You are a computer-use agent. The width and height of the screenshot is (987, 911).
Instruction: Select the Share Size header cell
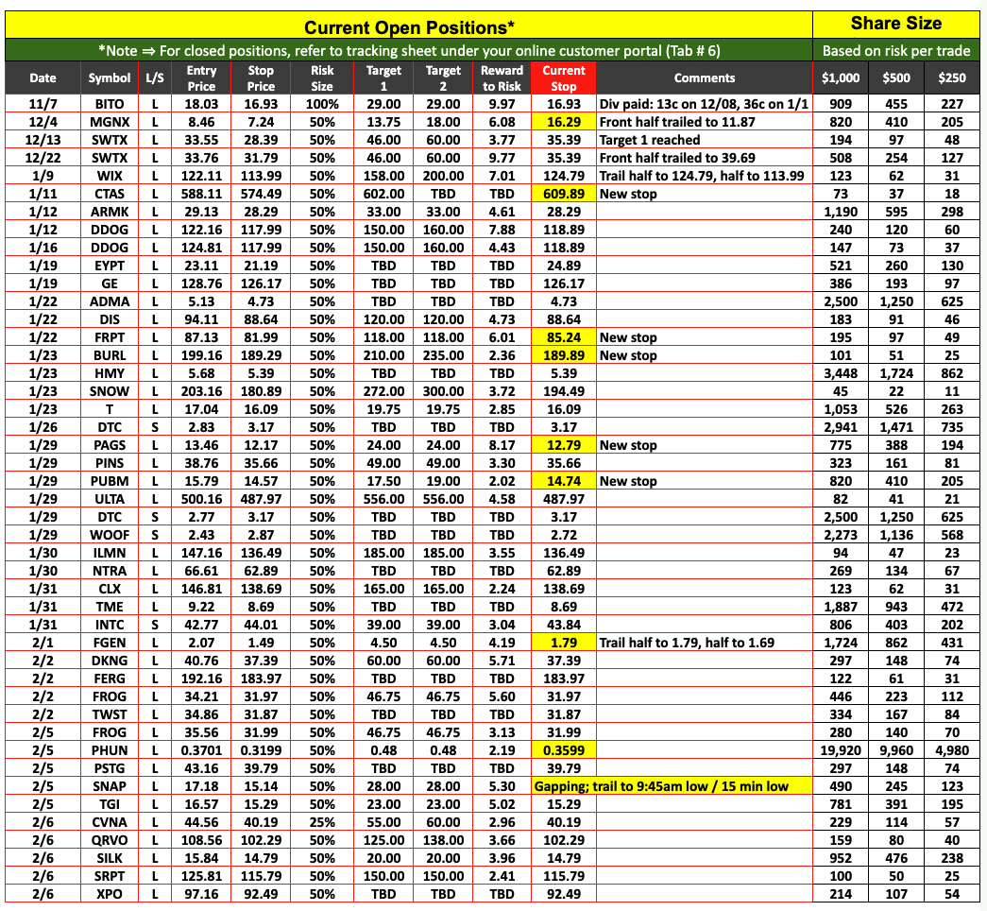[895, 24]
